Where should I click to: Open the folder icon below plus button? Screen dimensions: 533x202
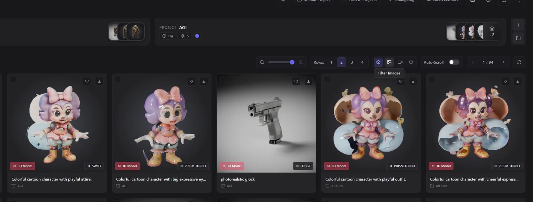[518, 38]
